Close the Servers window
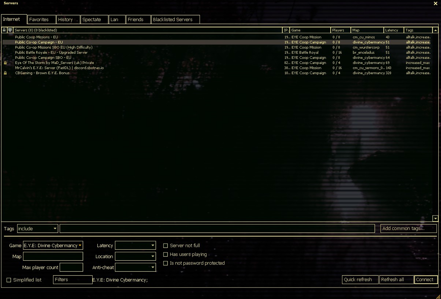 (x=435, y=3)
